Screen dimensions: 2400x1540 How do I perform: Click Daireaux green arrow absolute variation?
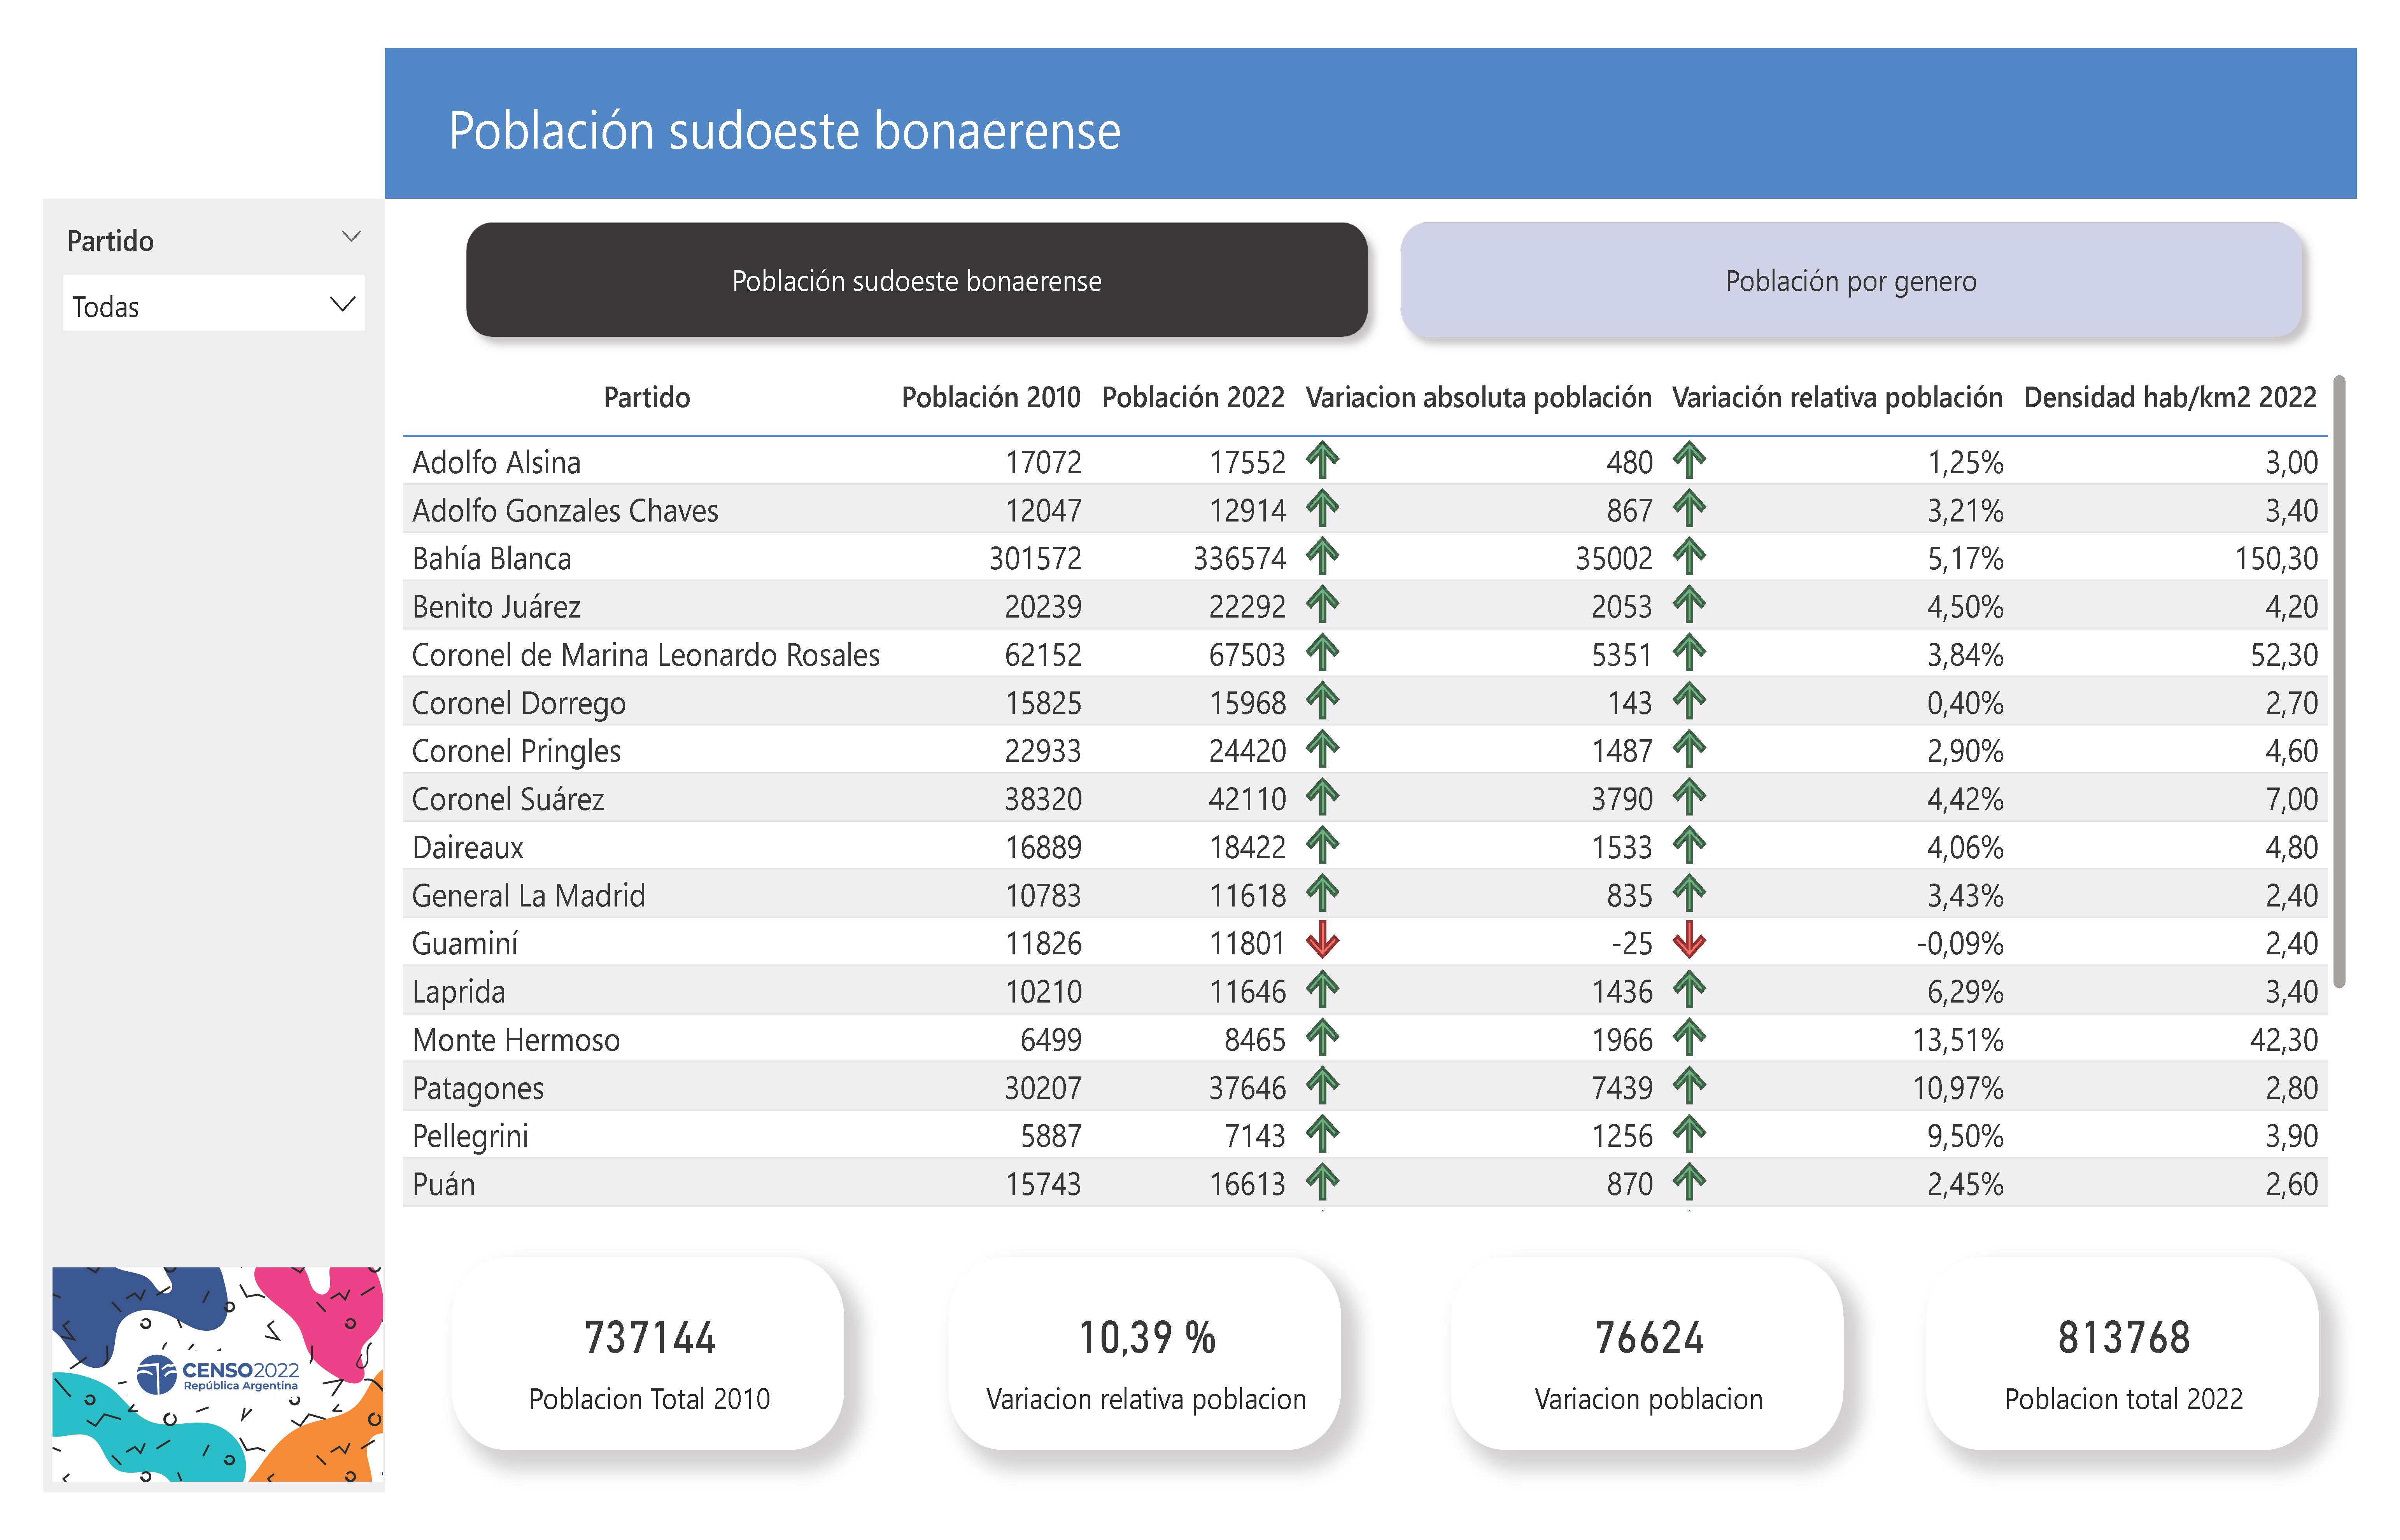coord(1322,845)
